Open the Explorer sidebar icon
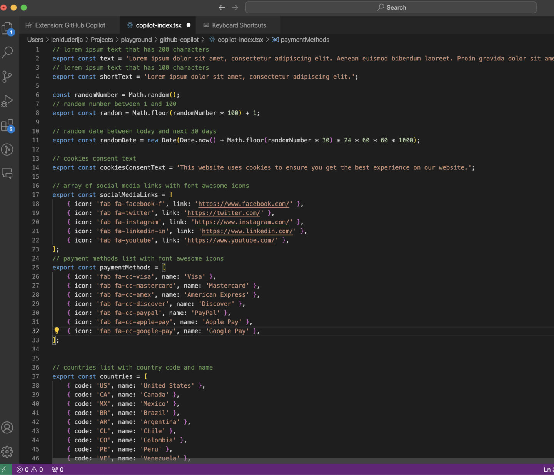Image resolution: width=554 pixels, height=475 pixels. (x=8, y=28)
